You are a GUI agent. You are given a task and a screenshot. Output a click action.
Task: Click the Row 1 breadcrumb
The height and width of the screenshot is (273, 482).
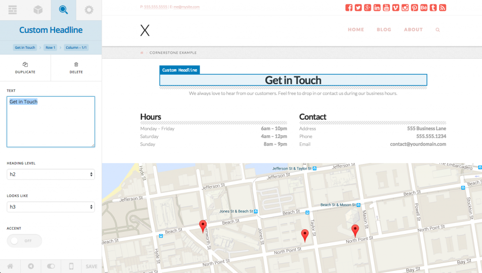point(50,47)
